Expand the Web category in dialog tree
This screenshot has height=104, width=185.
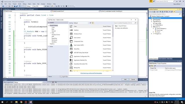[x=51, y=33]
